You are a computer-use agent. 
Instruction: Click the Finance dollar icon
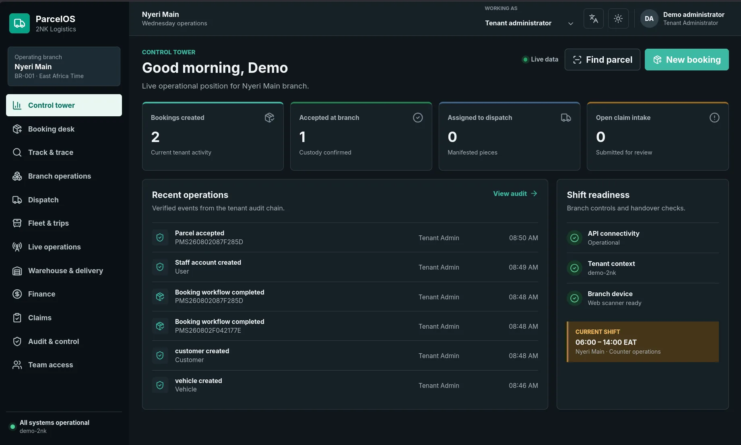(x=17, y=294)
